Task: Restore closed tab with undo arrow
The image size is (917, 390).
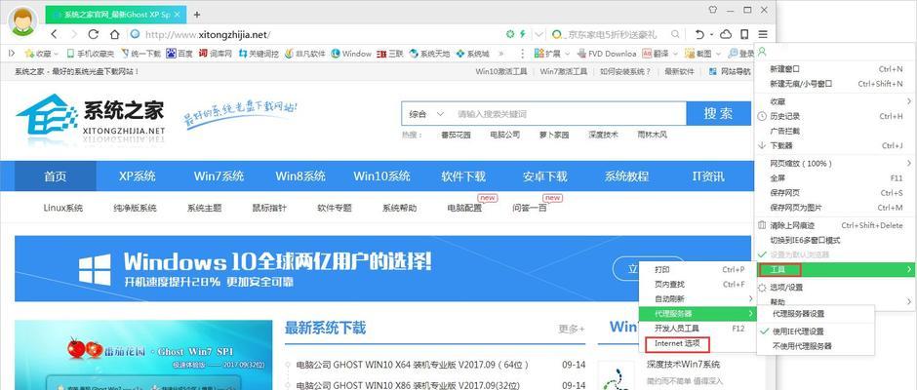Action: coord(699,34)
